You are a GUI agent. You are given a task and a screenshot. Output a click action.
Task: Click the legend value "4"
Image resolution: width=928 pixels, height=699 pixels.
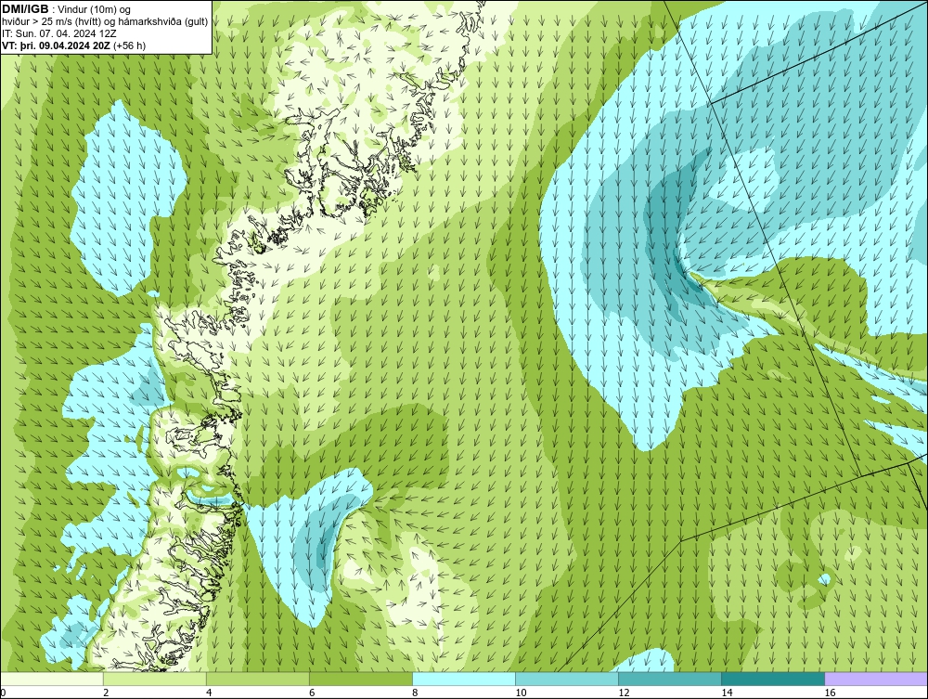pos(209,693)
